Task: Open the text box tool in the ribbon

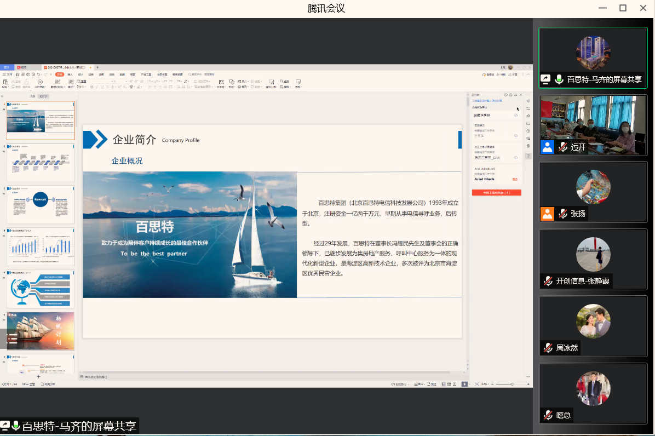Action: [x=221, y=83]
